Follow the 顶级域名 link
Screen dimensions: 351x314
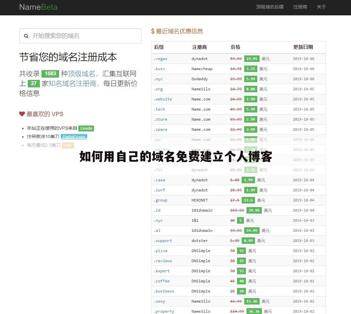pyautogui.click(x=82, y=73)
